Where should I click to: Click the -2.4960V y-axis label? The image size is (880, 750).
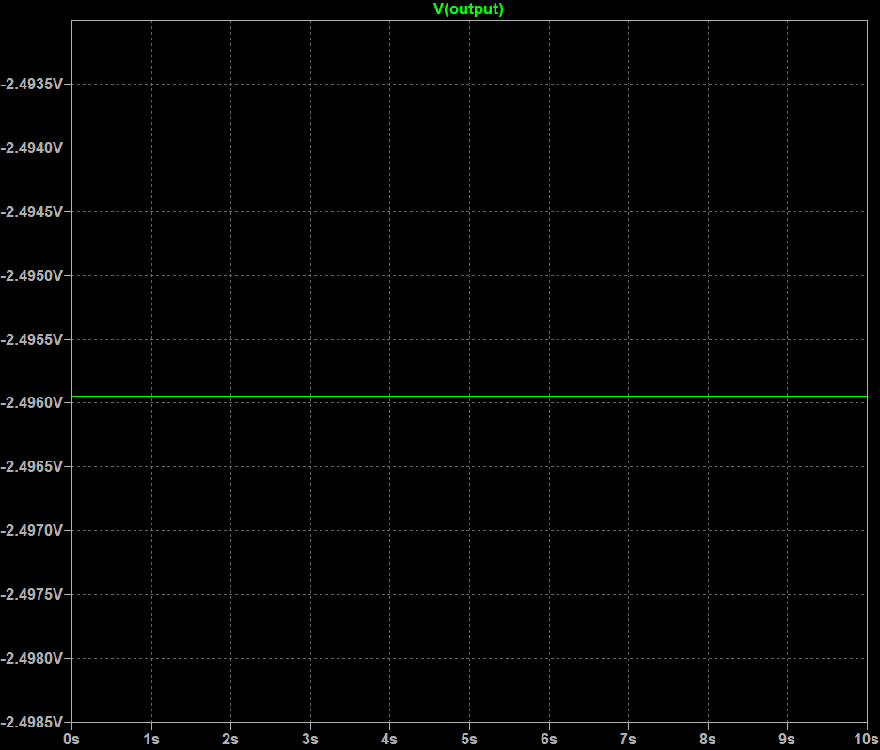[32, 402]
